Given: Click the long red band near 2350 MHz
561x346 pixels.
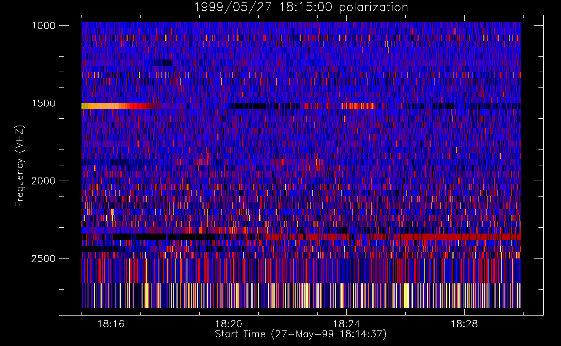Looking at the screenshot, I should tap(394, 237).
